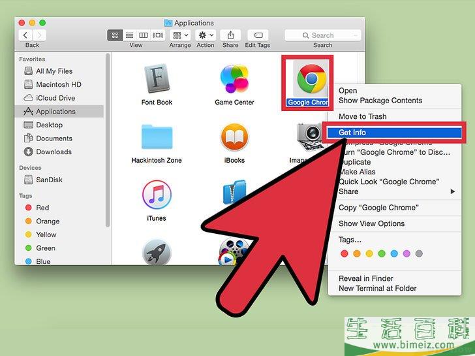475x356 pixels.
Task: Select the Google Chrome app icon
Action: click(x=311, y=79)
